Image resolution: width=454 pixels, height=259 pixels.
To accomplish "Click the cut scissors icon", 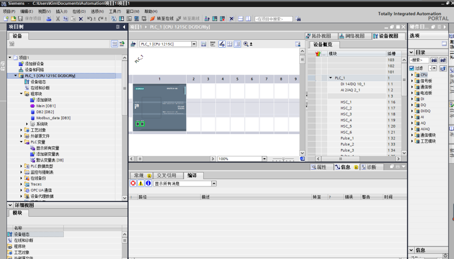I will point(58,18).
